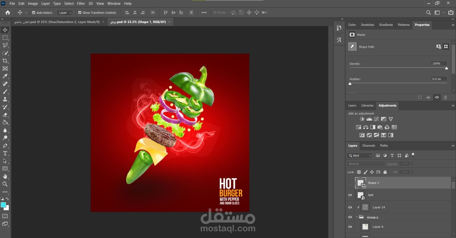Viewport: 456px width, 238px height.
Task: Select the Path Selection tool
Action: pyautogui.click(x=5, y=161)
